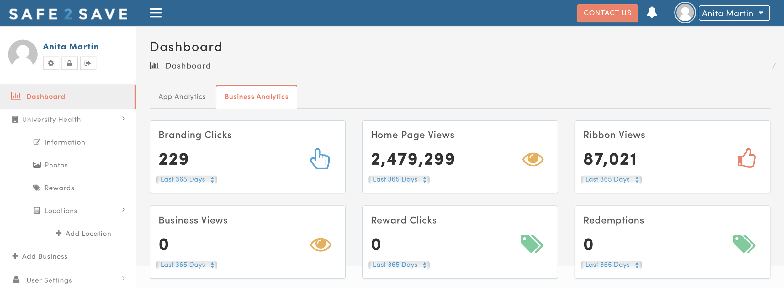
Task: Open Rewards in the sidebar
Action: (x=59, y=188)
